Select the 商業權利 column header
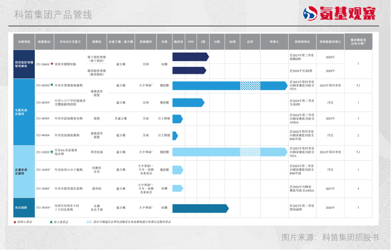 (x=146, y=42)
